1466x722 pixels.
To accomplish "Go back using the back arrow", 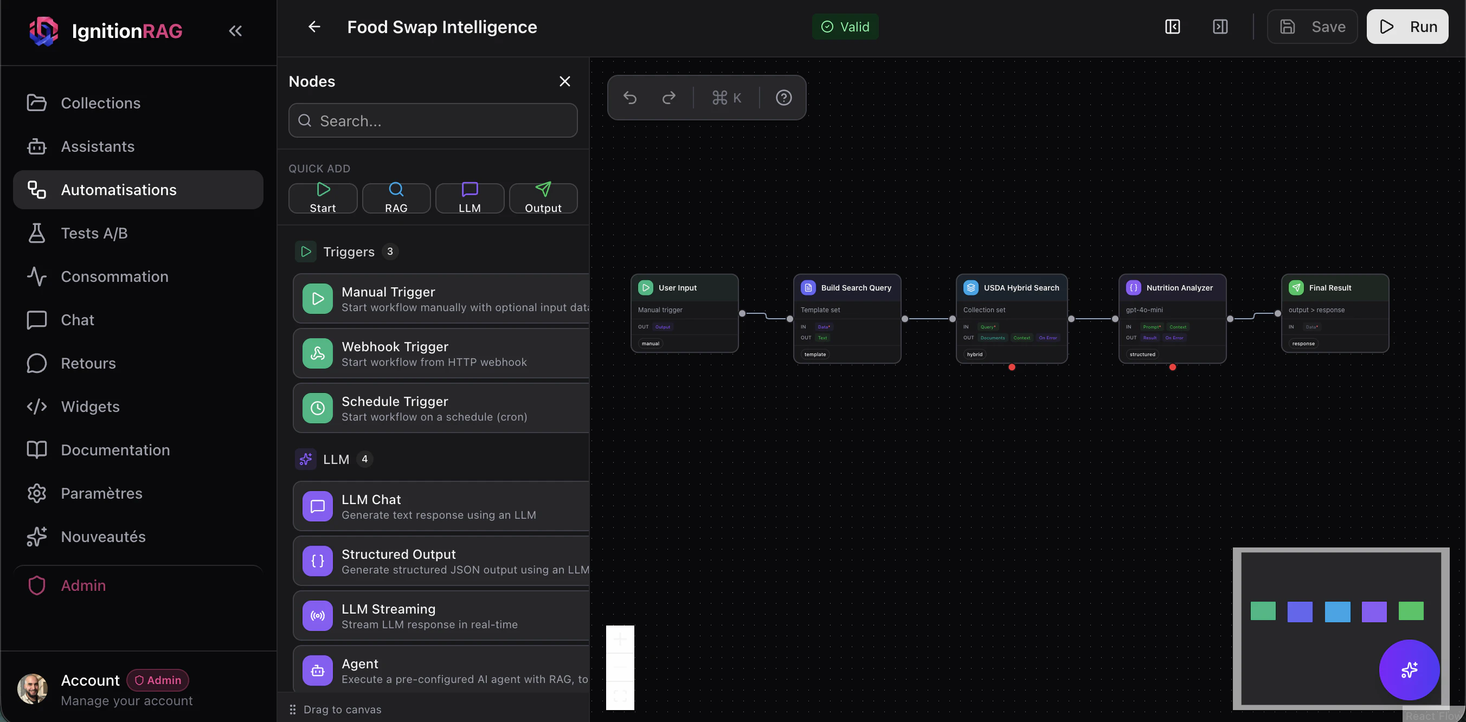I will (313, 26).
